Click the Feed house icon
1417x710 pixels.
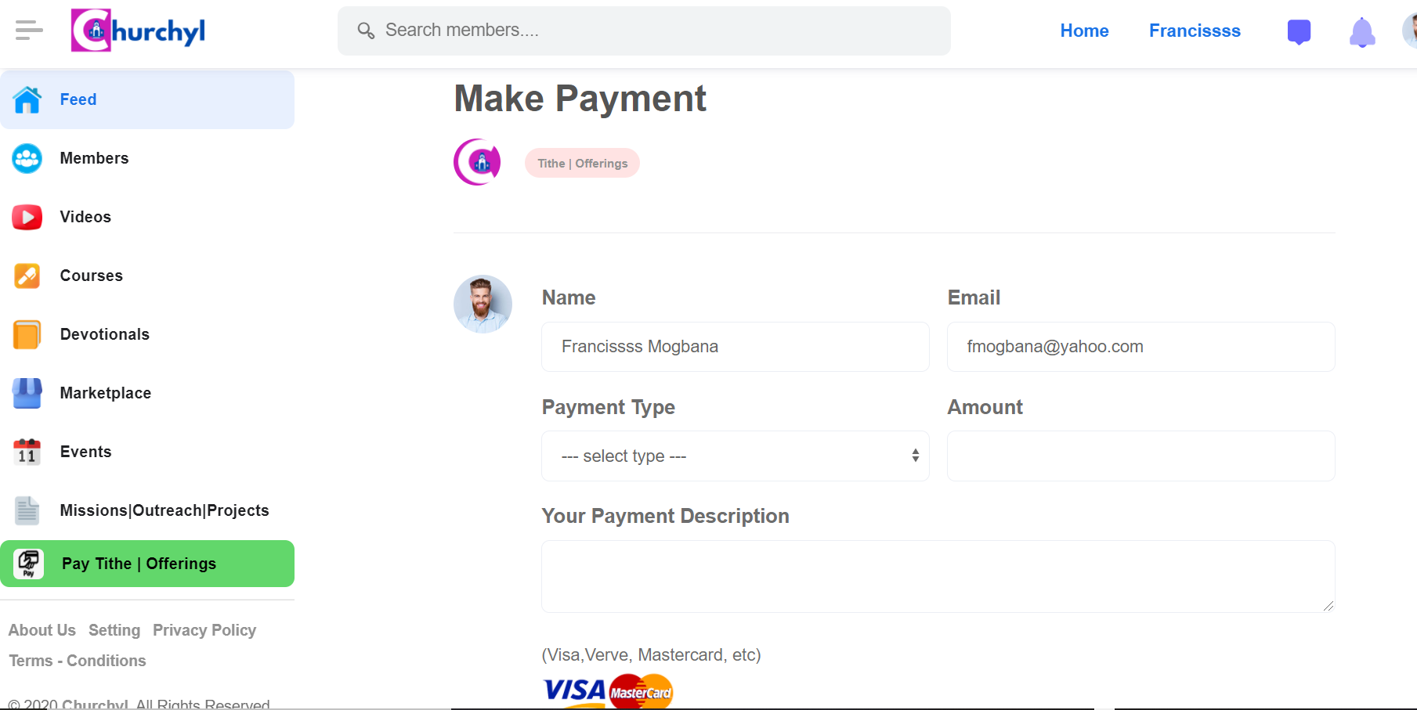pyautogui.click(x=27, y=99)
